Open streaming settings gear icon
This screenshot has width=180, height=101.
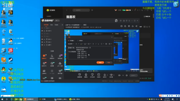tap(127, 75)
